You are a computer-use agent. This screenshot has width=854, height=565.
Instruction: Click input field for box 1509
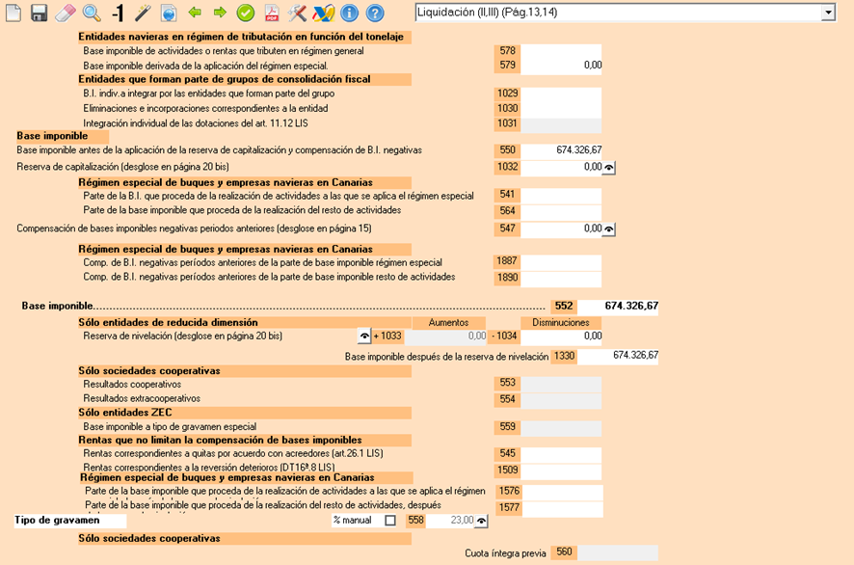[x=561, y=471]
